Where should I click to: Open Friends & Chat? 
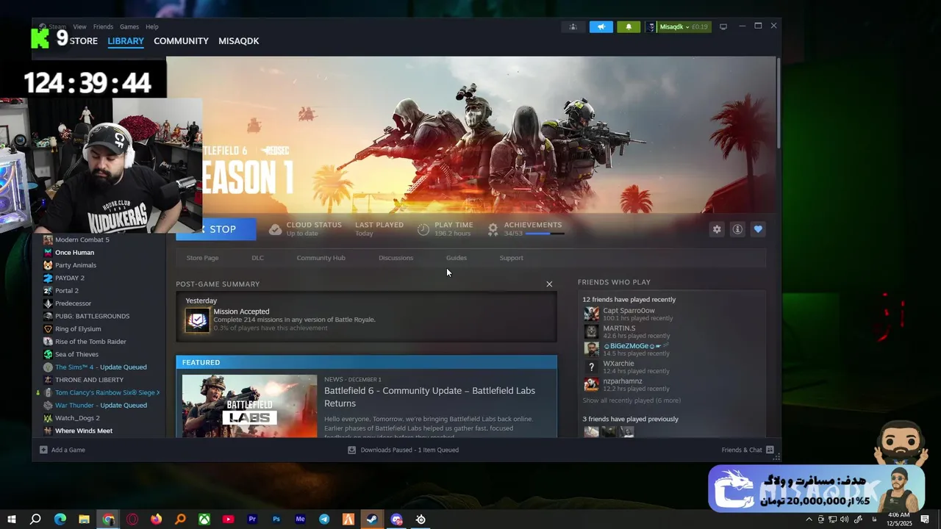pyautogui.click(x=748, y=450)
